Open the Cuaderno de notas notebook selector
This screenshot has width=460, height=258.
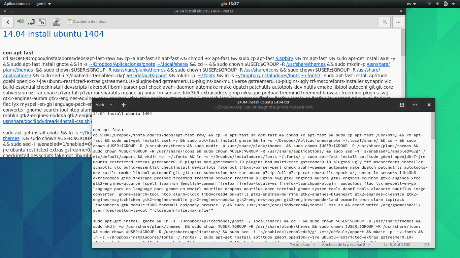tap(87, 21)
